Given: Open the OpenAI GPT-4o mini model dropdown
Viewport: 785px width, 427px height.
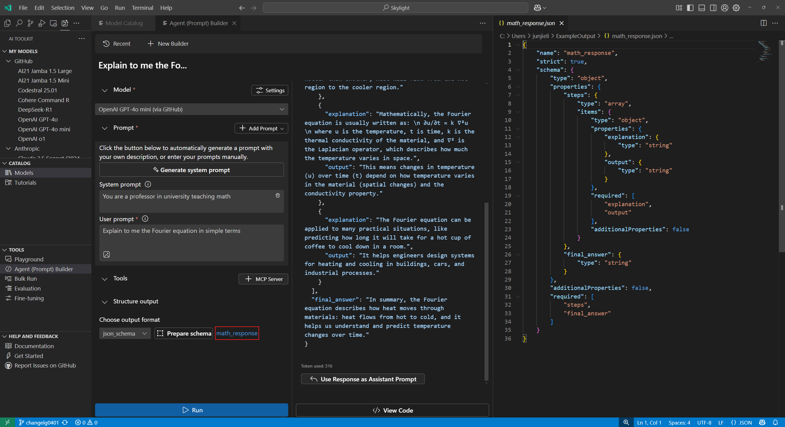Looking at the screenshot, I should coord(191,109).
